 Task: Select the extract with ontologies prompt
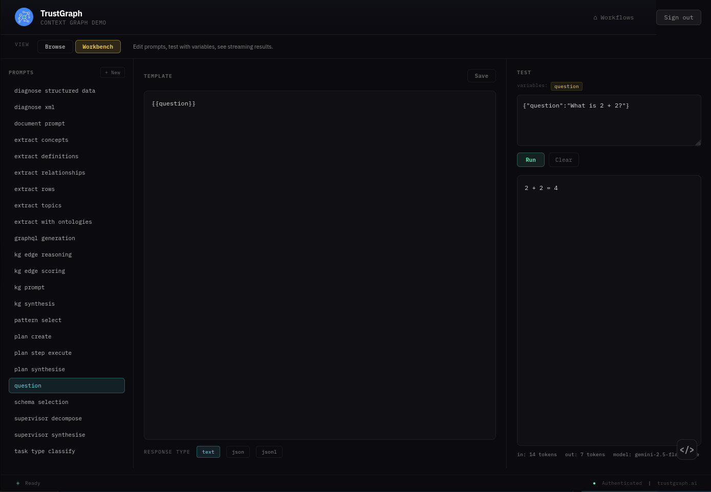click(x=67, y=222)
